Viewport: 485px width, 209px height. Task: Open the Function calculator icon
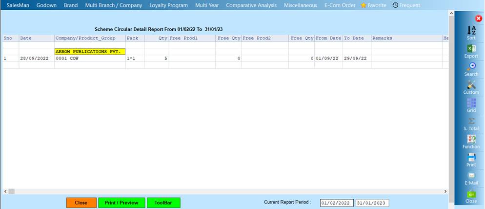pos(471,139)
